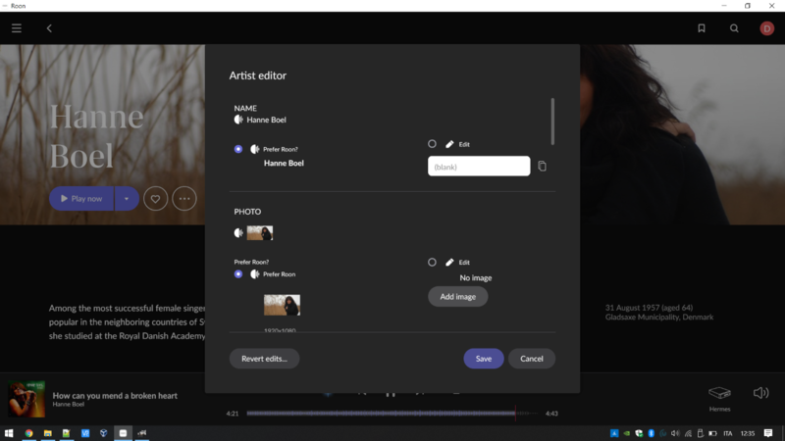This screenshot has height=441, width=785.
Task: Click the Save button
Action: (x=483, y=359)
